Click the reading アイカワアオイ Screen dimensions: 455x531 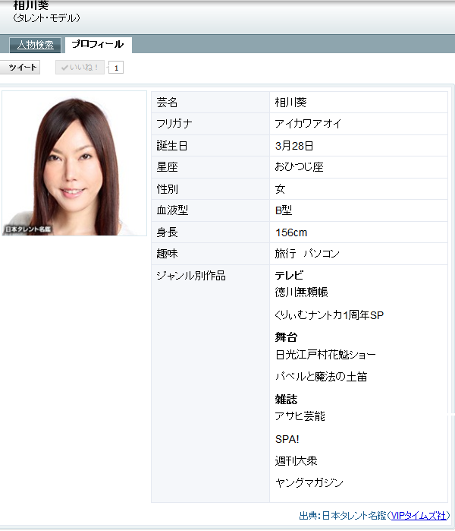pyautogui.click(x=308, y=124)
